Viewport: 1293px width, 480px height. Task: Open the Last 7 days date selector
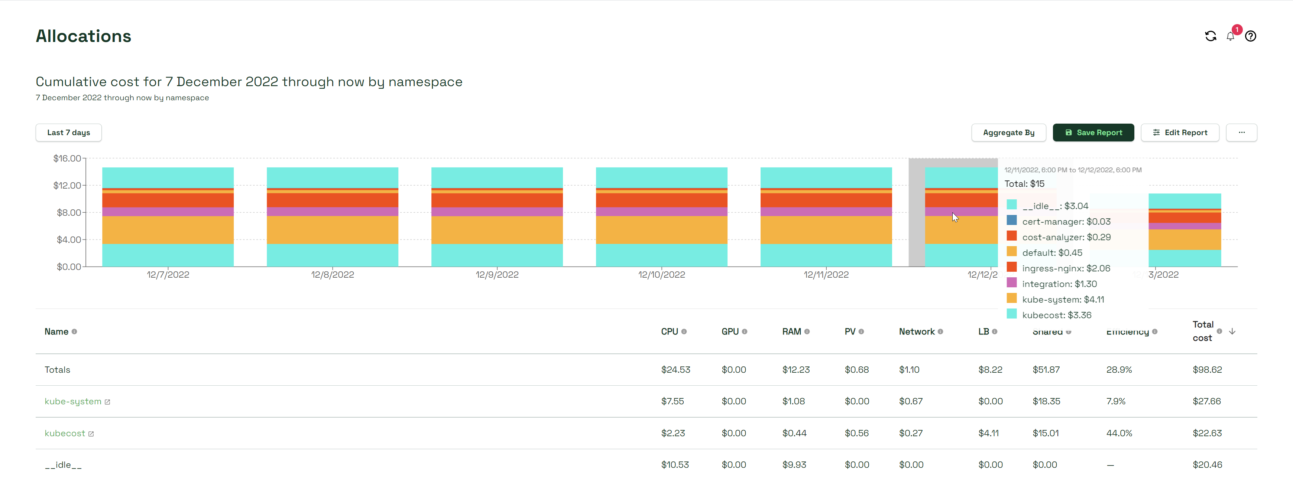click(69, 133)
